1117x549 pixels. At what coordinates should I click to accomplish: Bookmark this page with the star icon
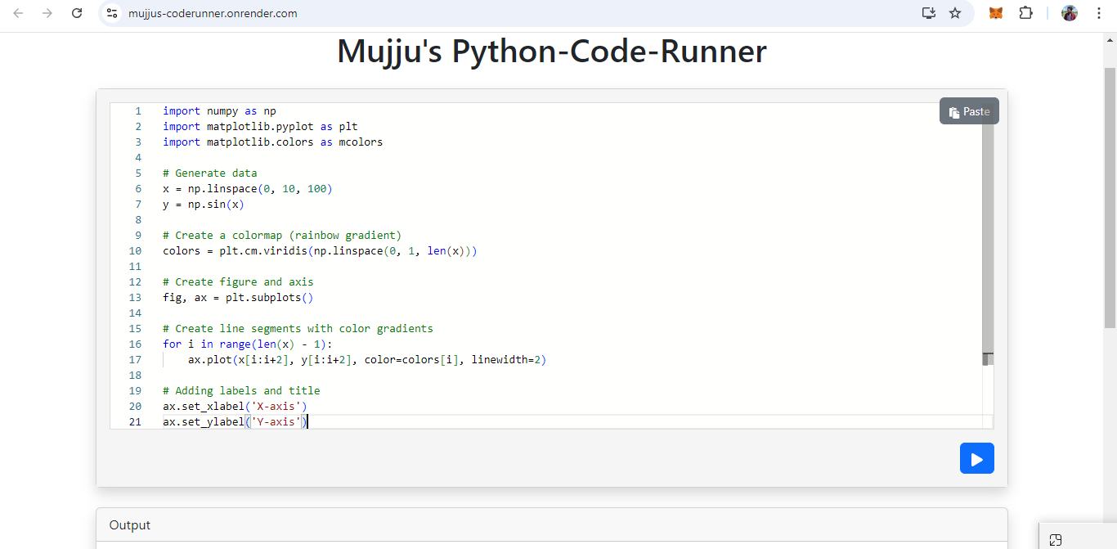[x=954, y=13]
